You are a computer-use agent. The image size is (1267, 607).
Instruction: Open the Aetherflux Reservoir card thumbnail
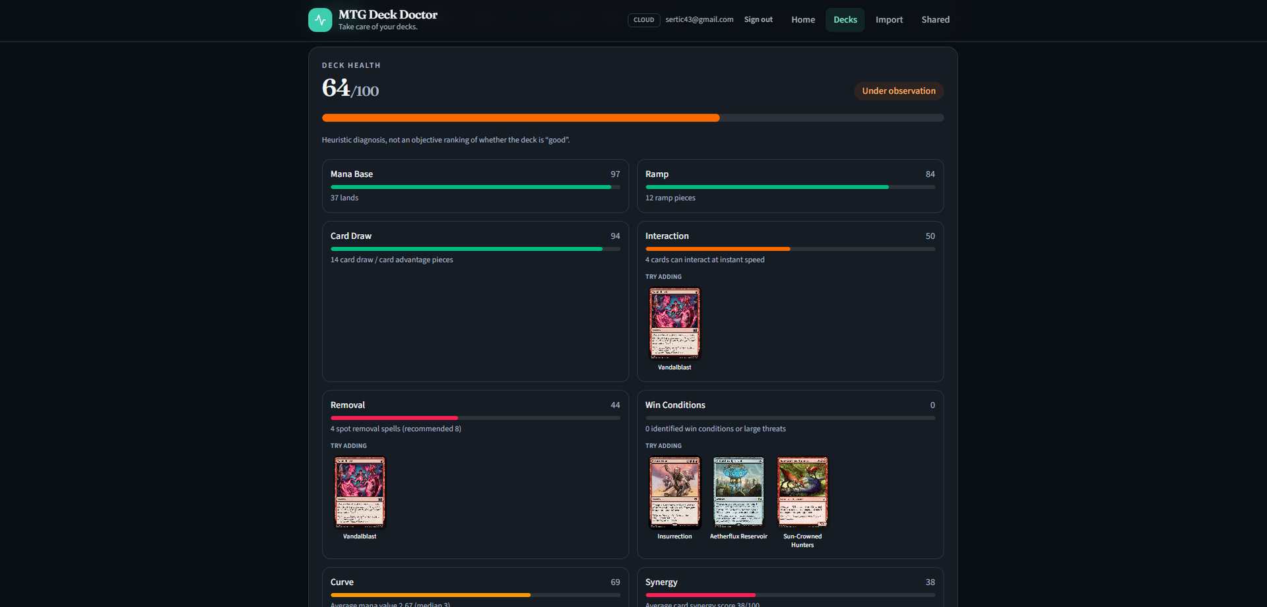738,492
